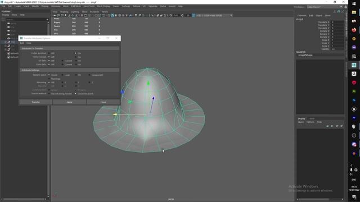This screenshot has height=202, width=360.
Task: Toggle the lock camera icon in viewport toolbar
Action: (x=58, y=15)
